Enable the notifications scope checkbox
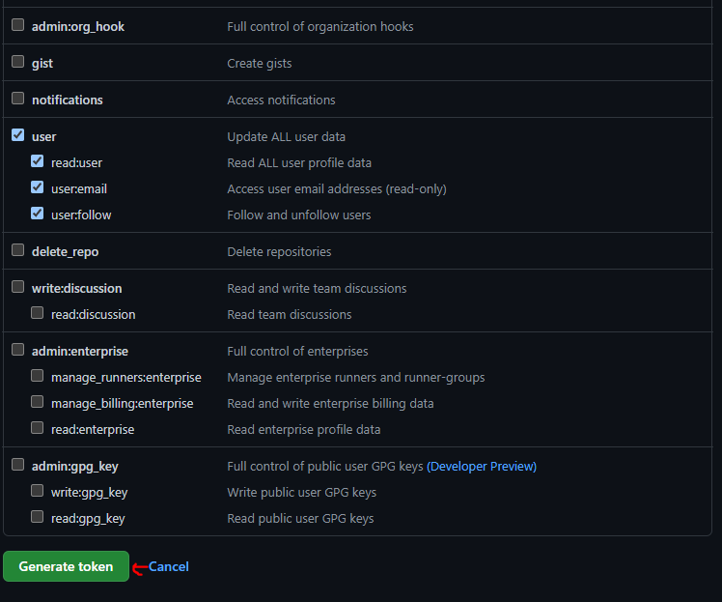The height and width of the screenshot is (602, 722). (x=18, y=99)
